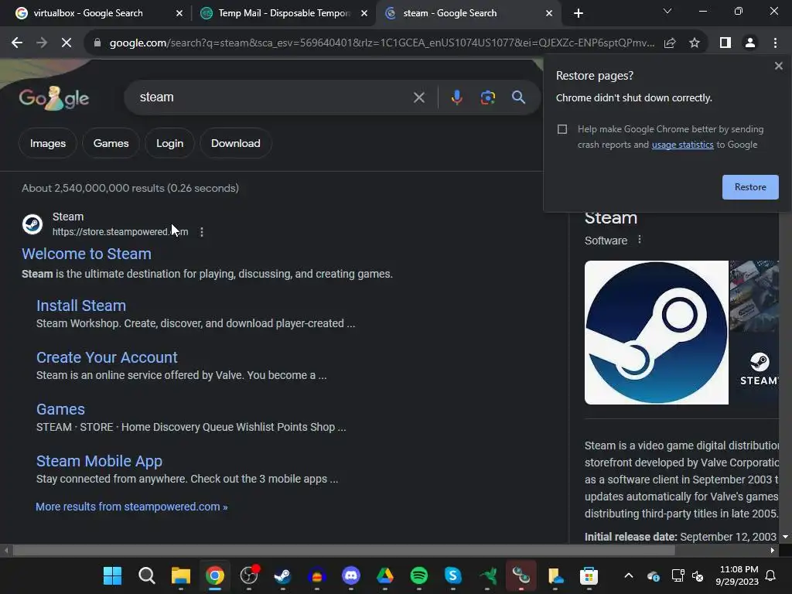The height and width of the screenshot is (594, 792).
Task: Click the Google Chrome taskbar icon
Action: 215,575
